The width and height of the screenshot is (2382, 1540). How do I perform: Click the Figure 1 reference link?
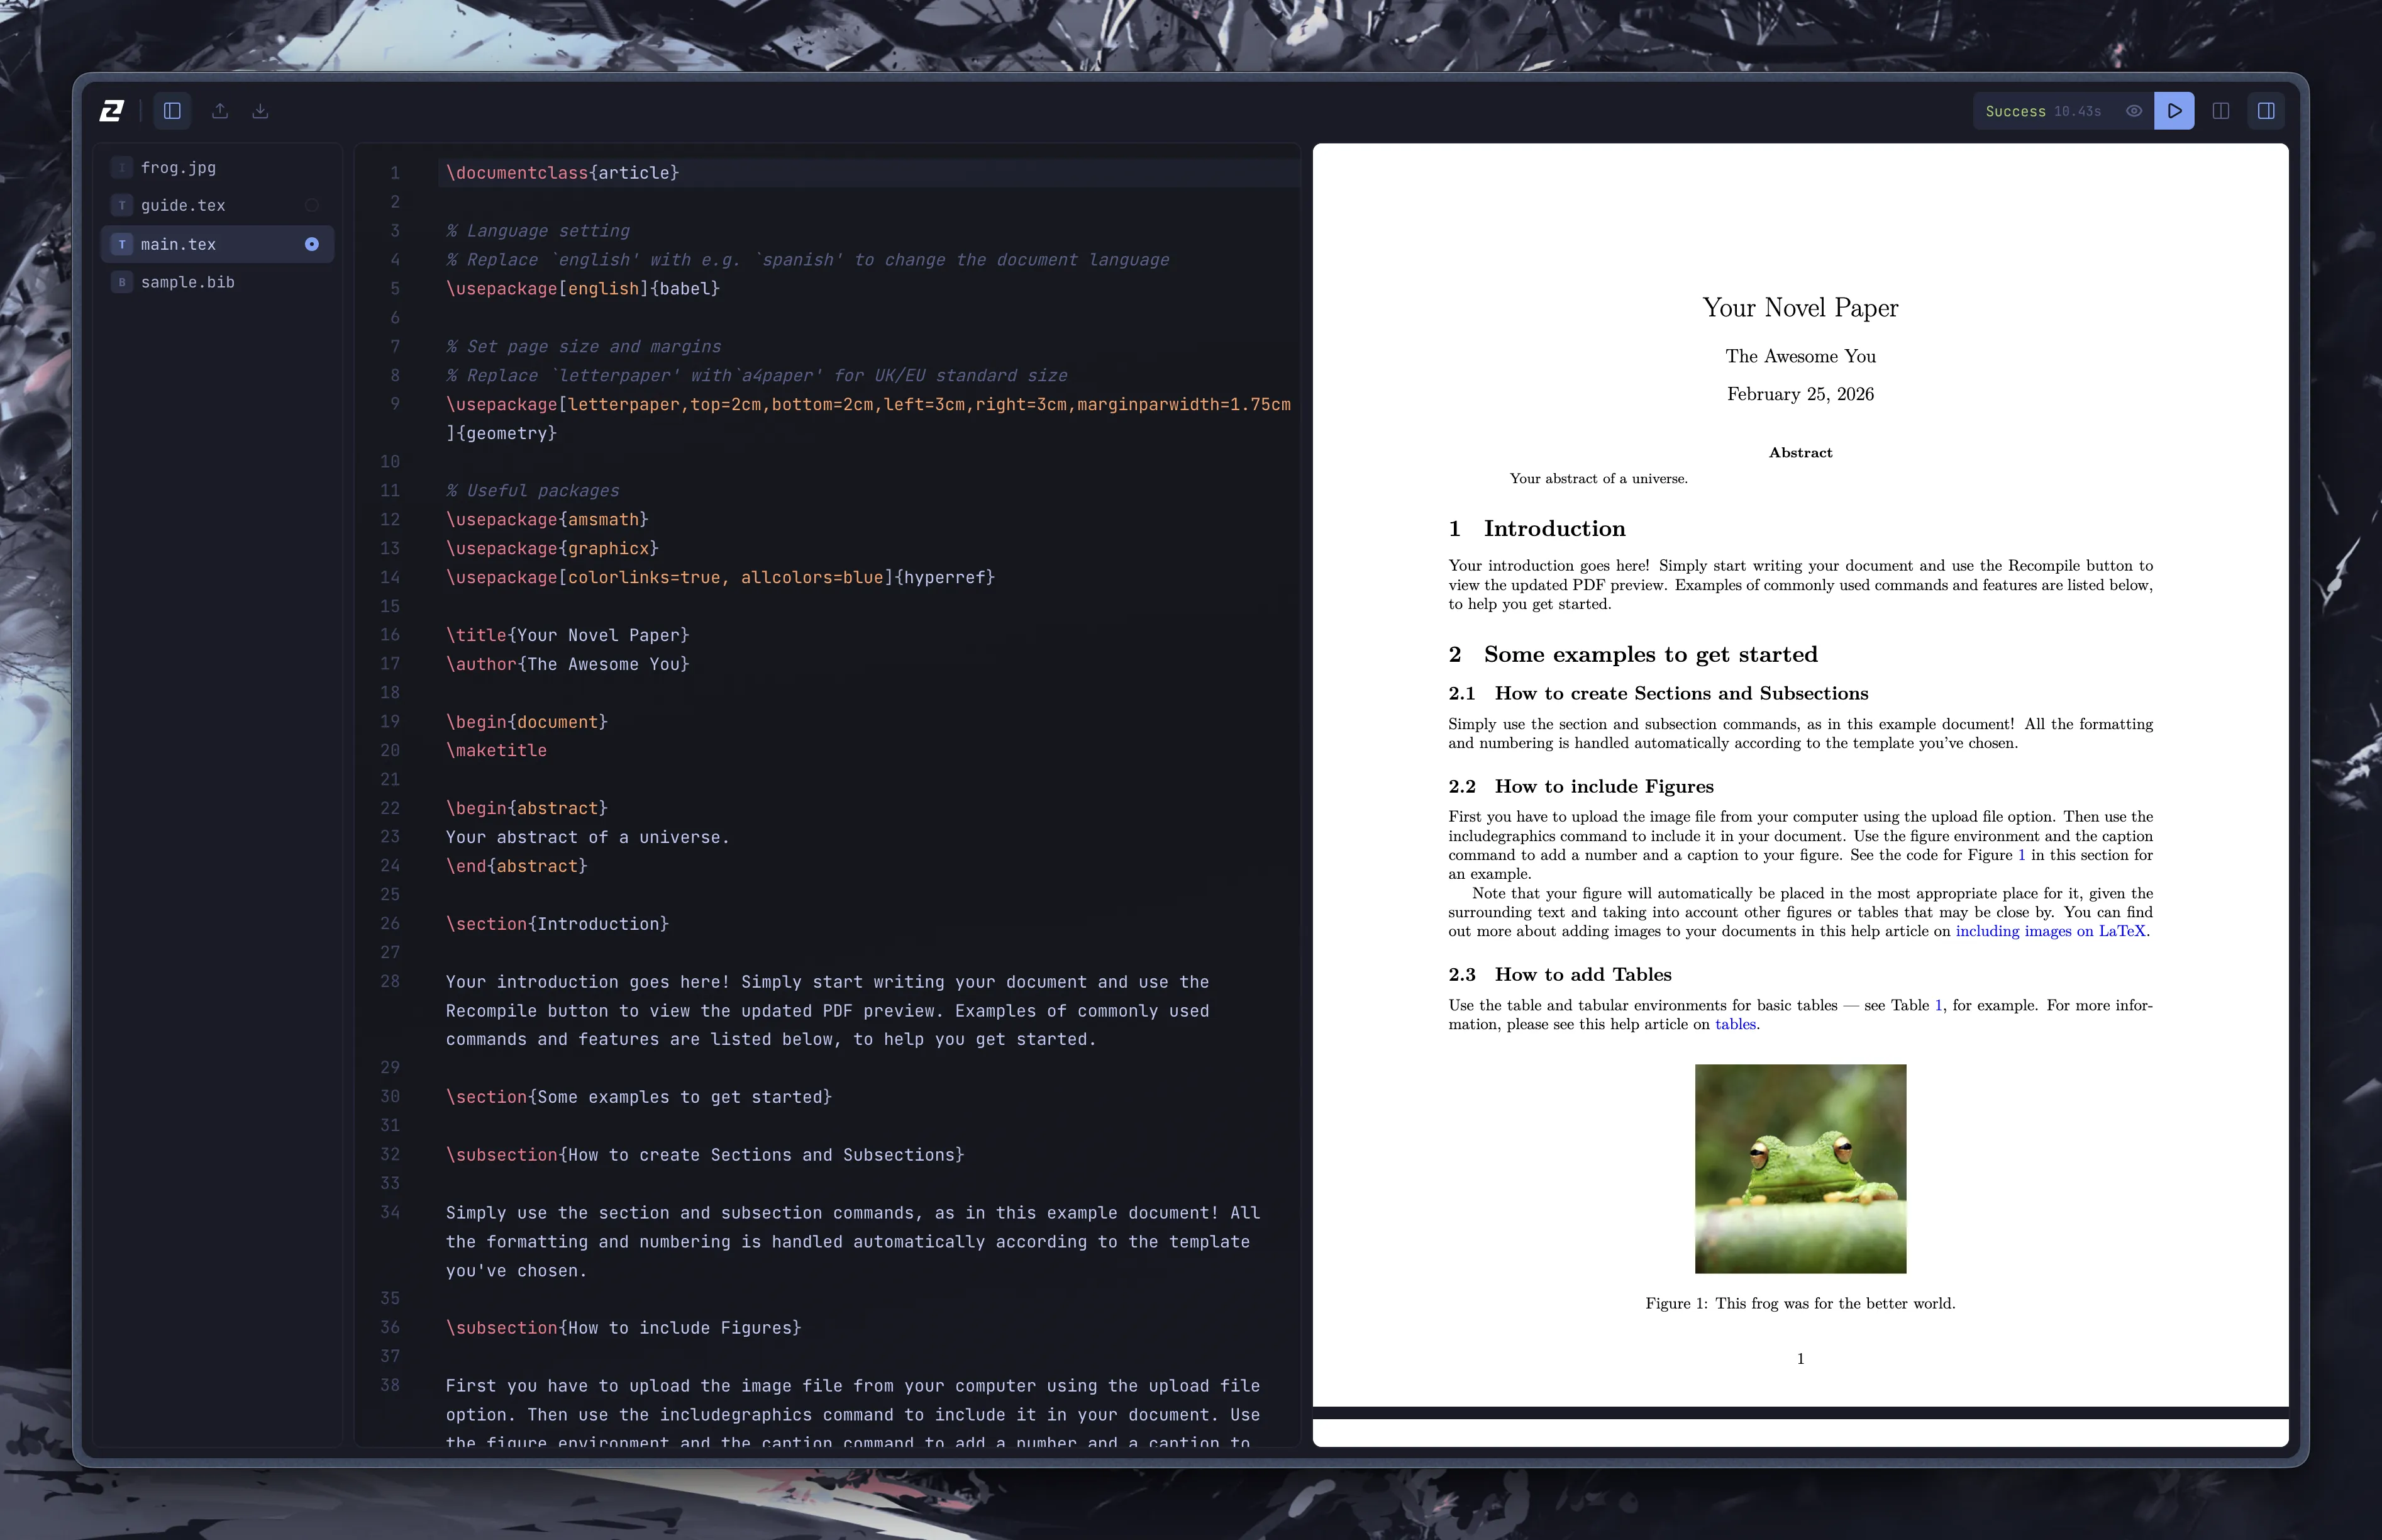2021,855
